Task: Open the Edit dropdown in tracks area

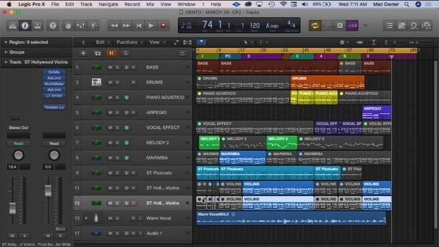Action: coord(102,43)
